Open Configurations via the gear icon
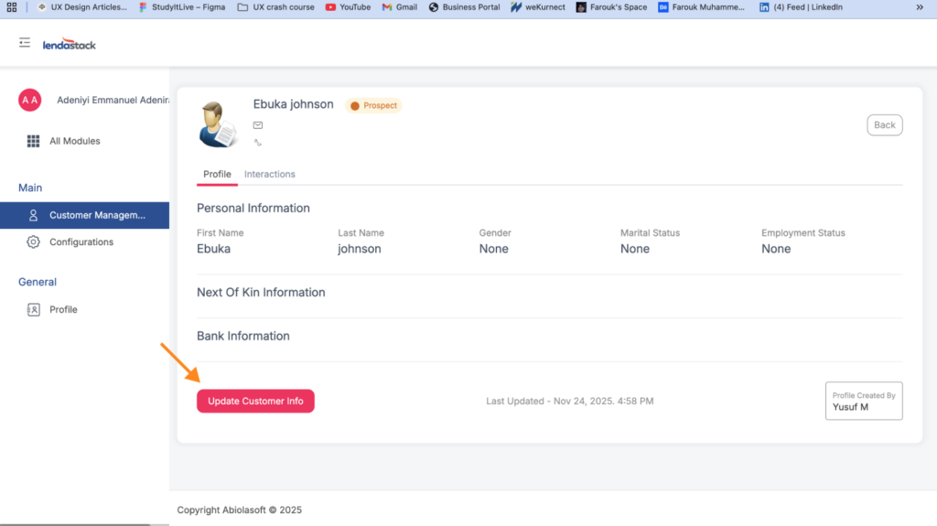The image size is (937, 526). (34, 242)
